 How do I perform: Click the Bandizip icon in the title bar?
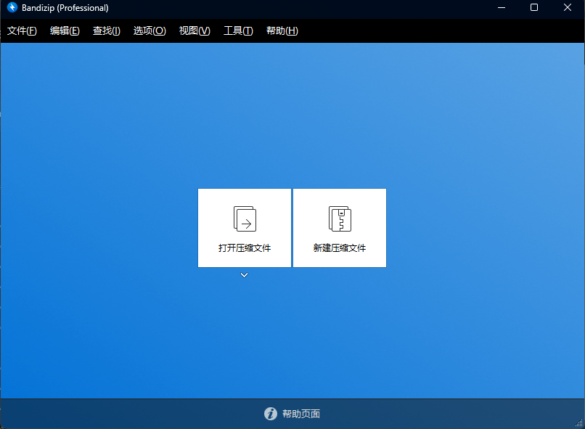11,8
